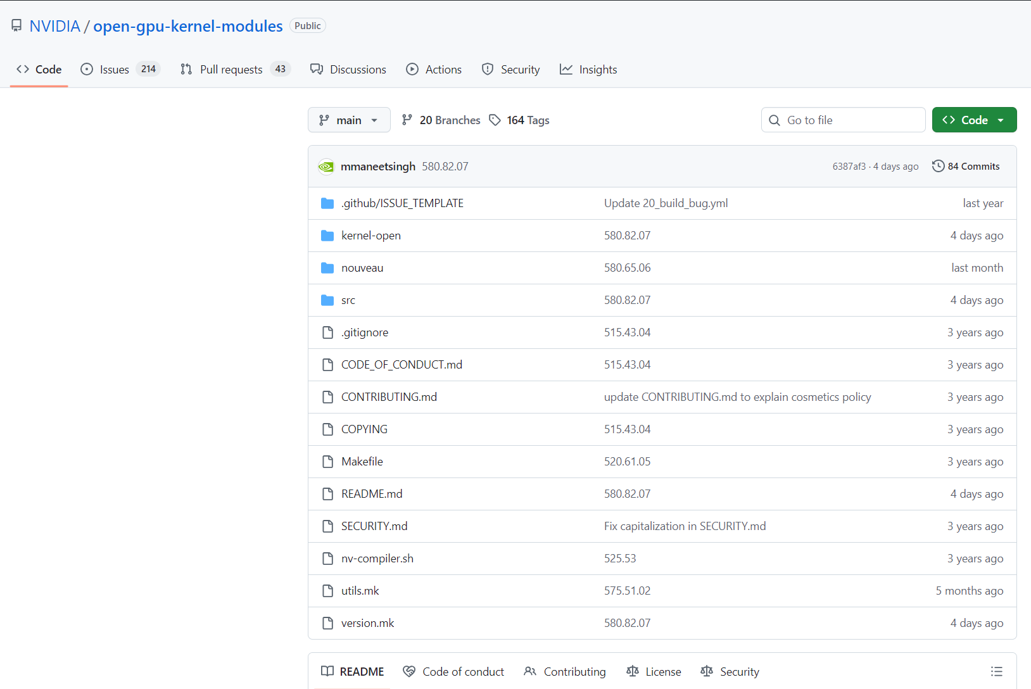
Task: Open the .gitignore file
Action: click(365, 332)
